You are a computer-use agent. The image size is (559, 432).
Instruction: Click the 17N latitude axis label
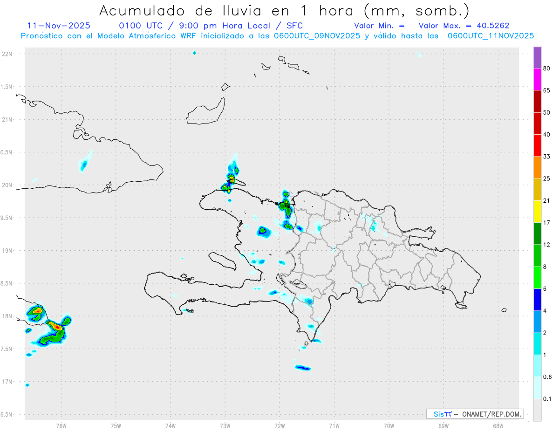click(x=8, y=382)
